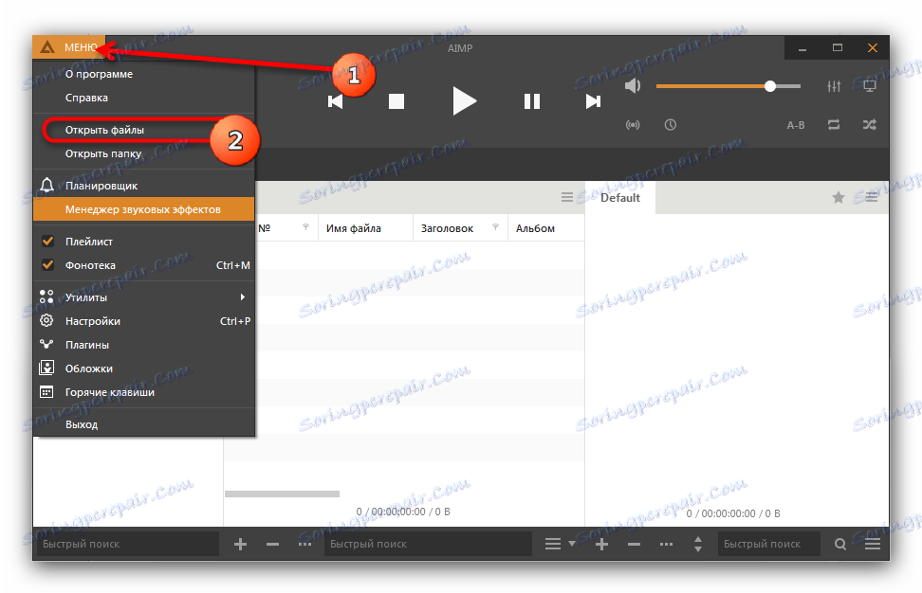Open Справка from the menu
Screen dimensions: 922x593
click(x=86, y=98)
